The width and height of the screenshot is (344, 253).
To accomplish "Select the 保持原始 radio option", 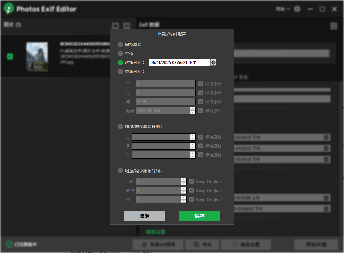I will point(120,45).
